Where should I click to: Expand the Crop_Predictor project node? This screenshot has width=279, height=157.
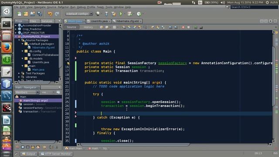[16, 29]
